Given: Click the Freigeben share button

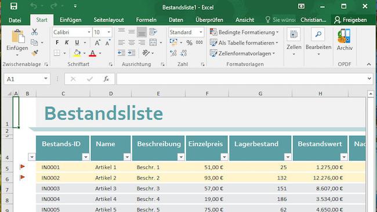Looking at the screenshot, I should [x=350, y=20].
